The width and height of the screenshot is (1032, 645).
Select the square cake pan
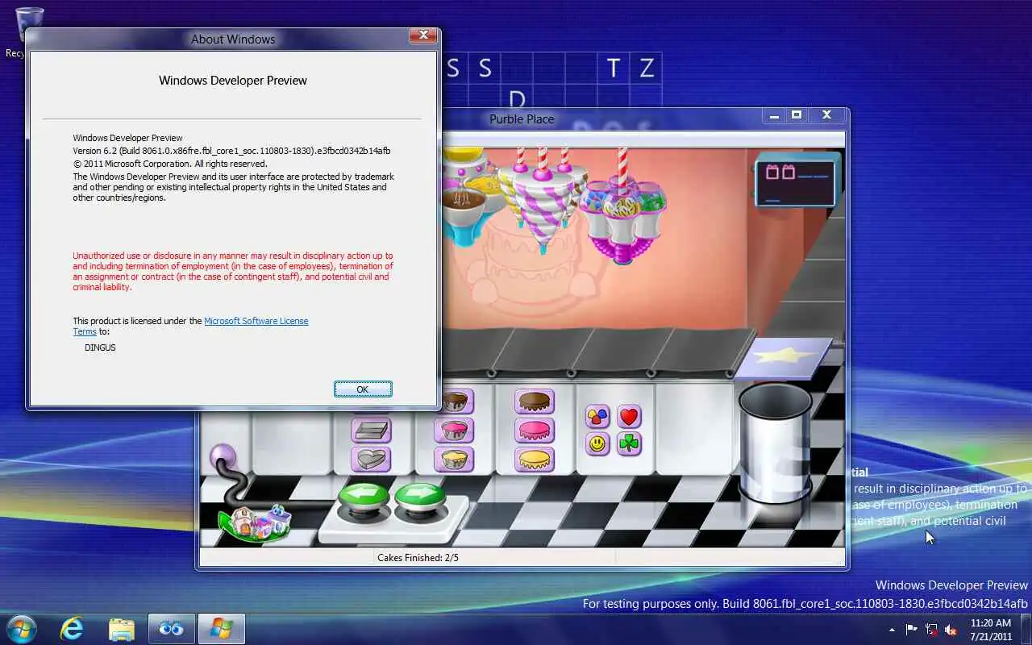372,431
